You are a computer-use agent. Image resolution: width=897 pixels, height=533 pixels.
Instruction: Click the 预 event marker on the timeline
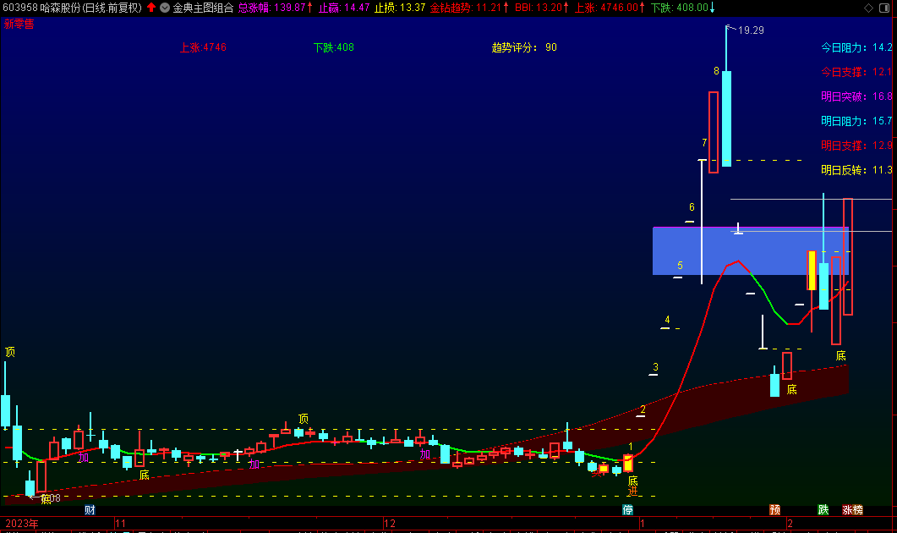774,509
